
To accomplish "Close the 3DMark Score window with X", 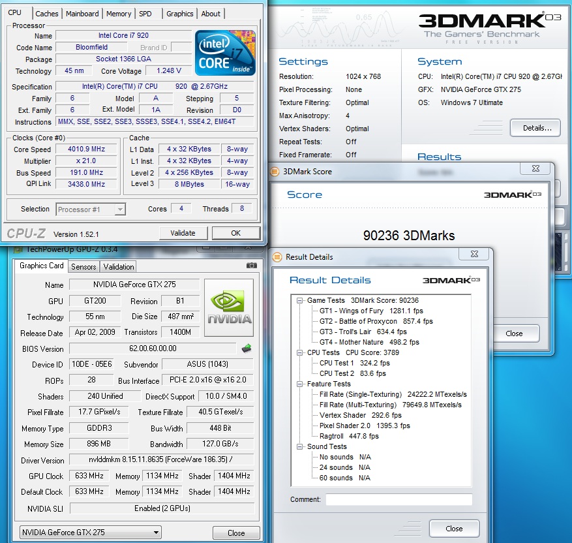I will tap(535, 168).
